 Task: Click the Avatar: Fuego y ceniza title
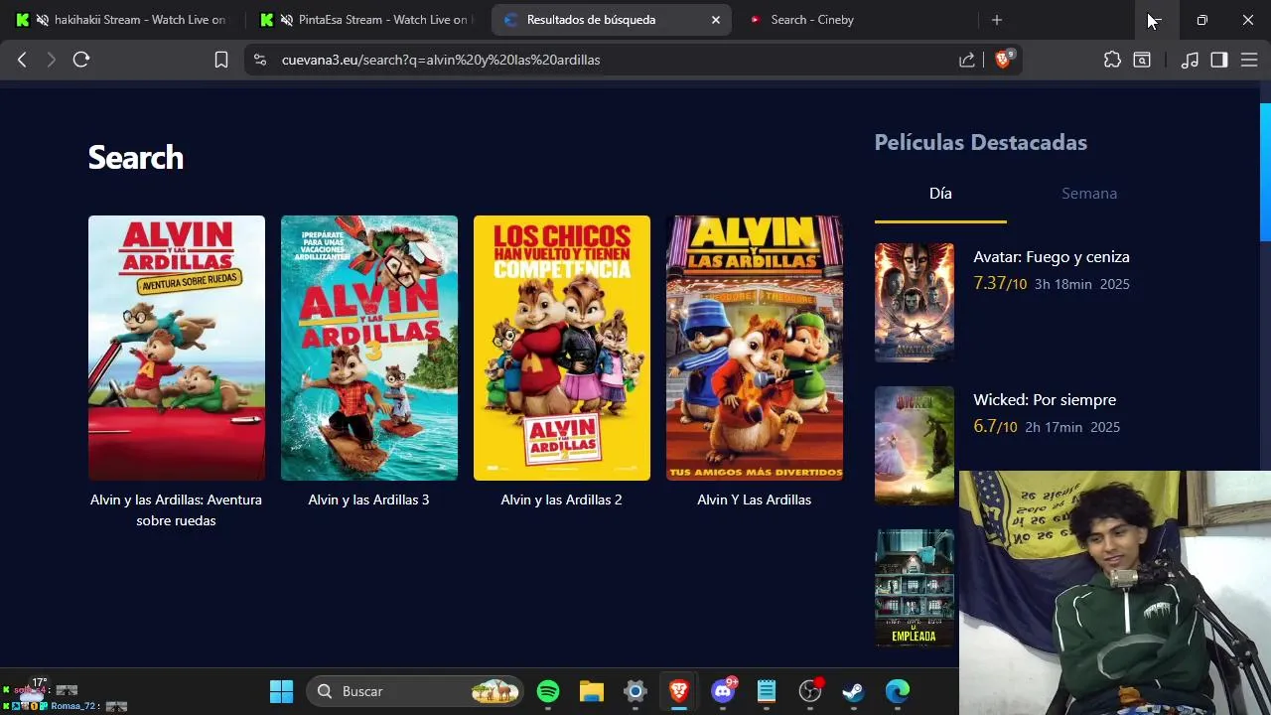pyautogui.click(x=1052, y=256)
